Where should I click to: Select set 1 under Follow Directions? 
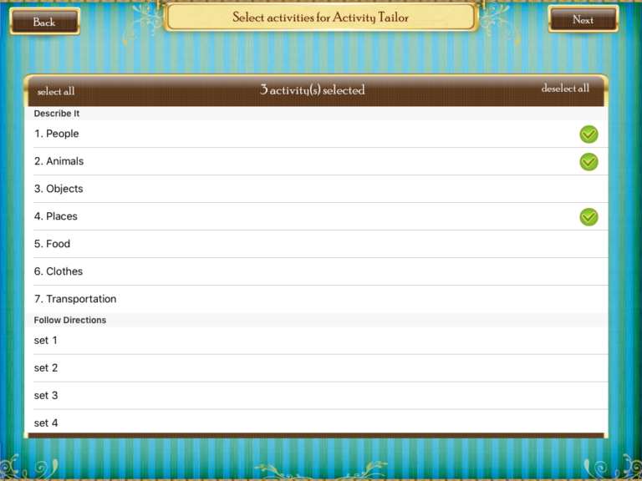click(316, 341)
